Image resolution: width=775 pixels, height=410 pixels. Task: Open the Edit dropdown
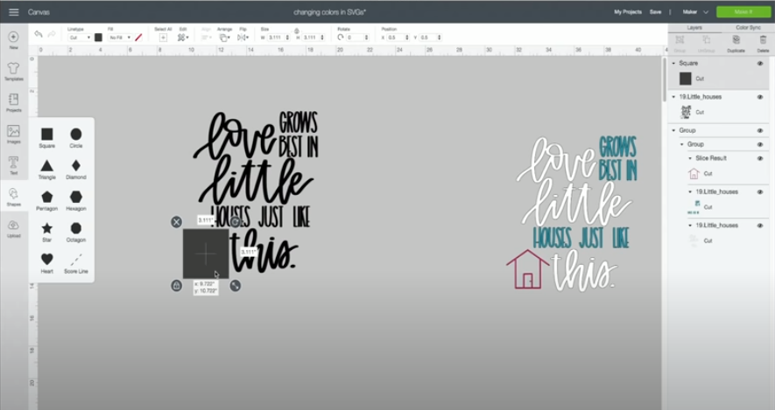[183, 38]
